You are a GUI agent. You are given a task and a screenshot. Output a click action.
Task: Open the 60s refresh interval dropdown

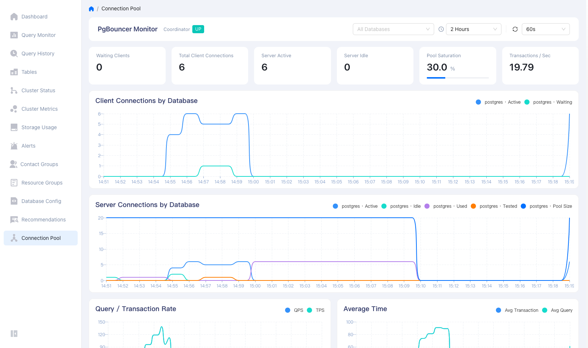click(546, 29)
